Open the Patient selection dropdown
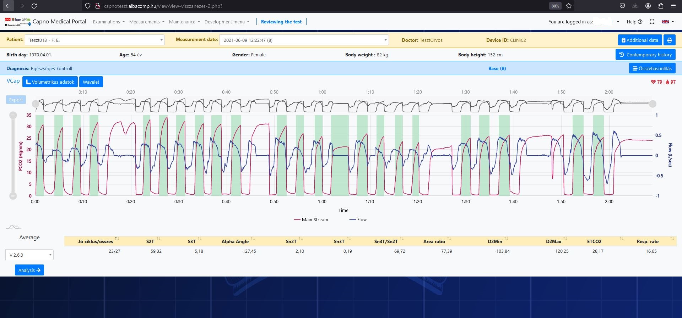Image resolution: width=682 pixels, height=318 pixels. click(x=94, y=40)
